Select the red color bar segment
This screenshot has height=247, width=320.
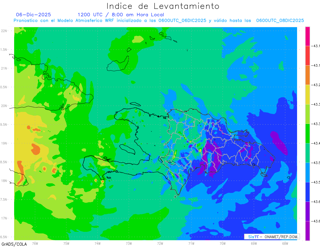pos(307,56)
